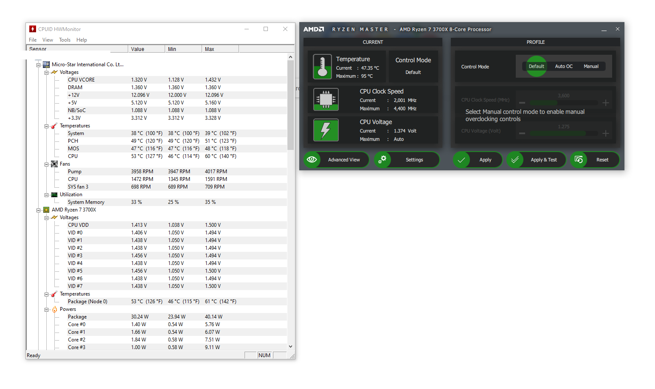Image resolution: width=655 pixels, height=389 pixels.
Task: Open the Help menu in HWMonitor
Action: 82,40
